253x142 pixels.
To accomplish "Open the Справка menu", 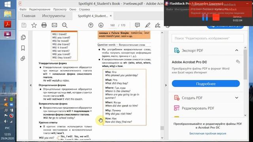I will pos(84,9).
